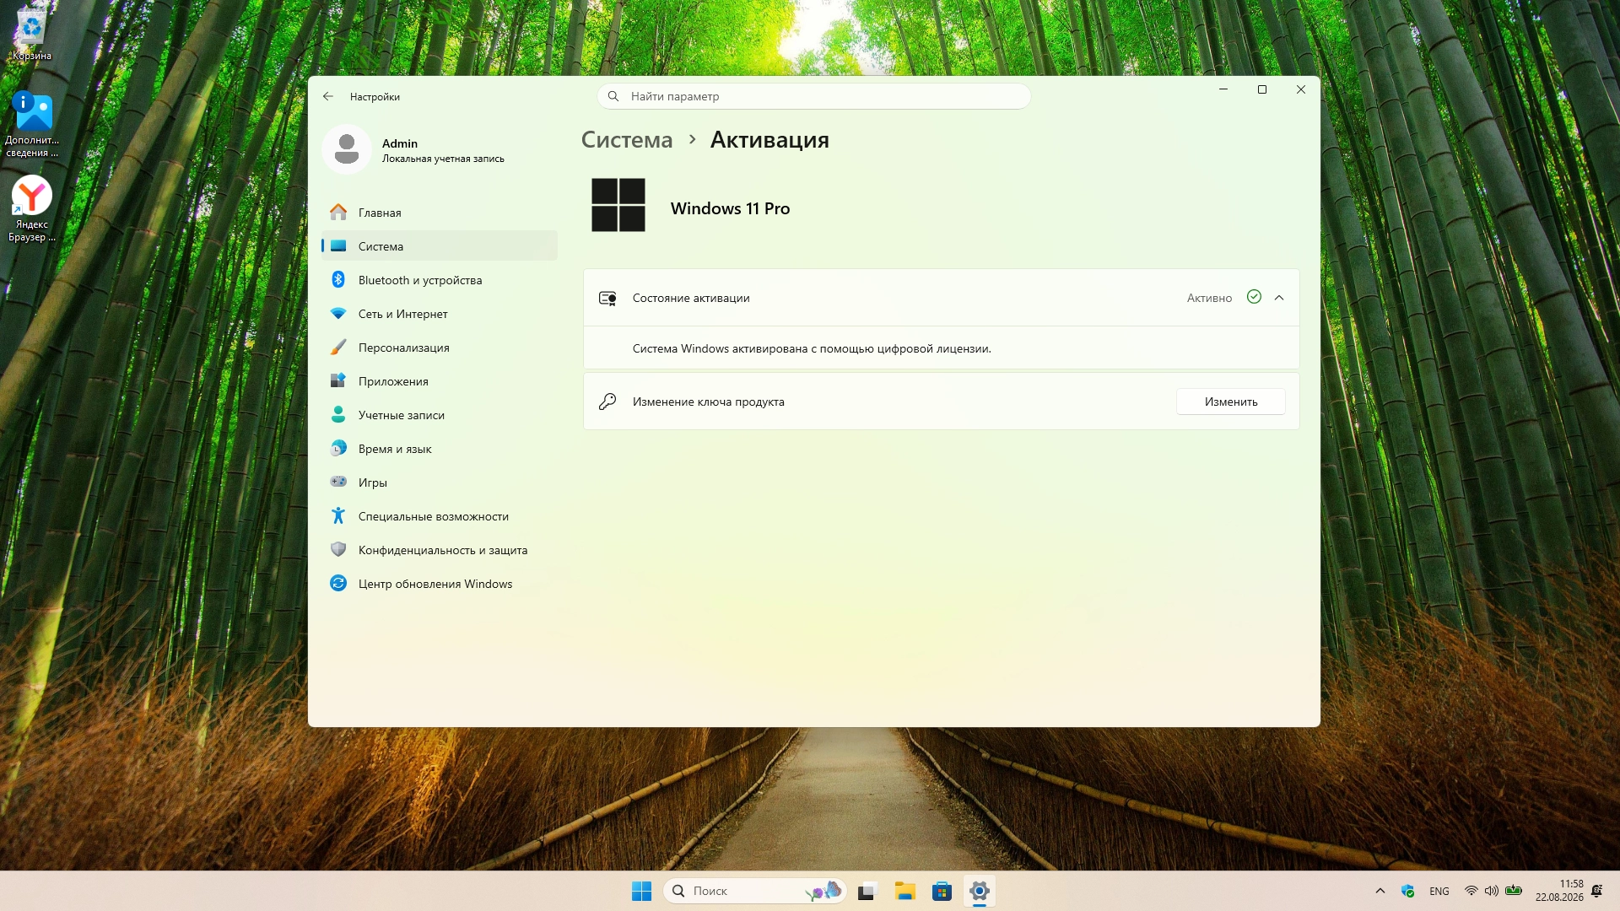The height and width of the screenshot is (911, 1620).
Task: Click the Найти параметр search field
Action: tap(813, 96)
